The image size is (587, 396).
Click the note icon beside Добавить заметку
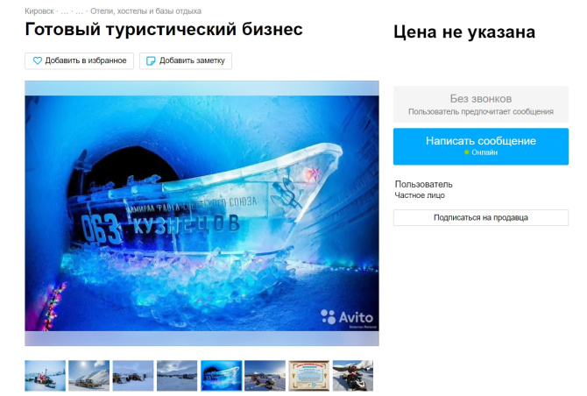tap(151, 60)
